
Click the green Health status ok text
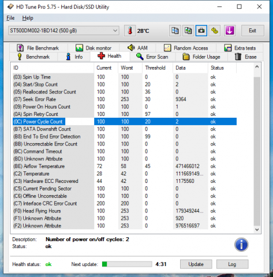(x=48, y=264)
